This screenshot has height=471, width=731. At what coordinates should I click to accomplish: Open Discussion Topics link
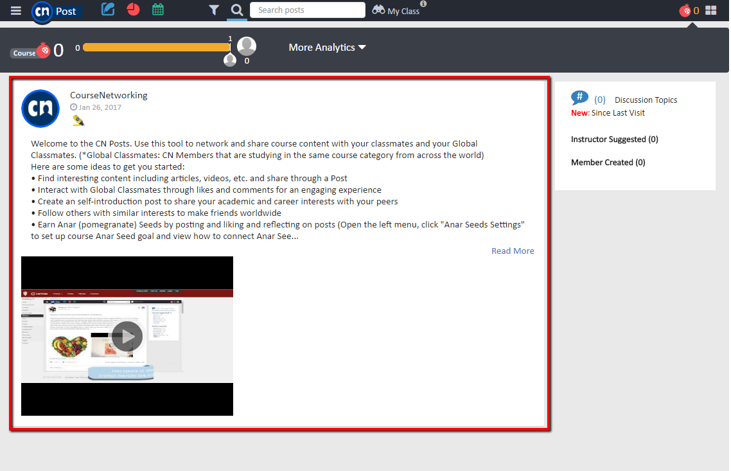pyautogui.click(x=646, y=100)
